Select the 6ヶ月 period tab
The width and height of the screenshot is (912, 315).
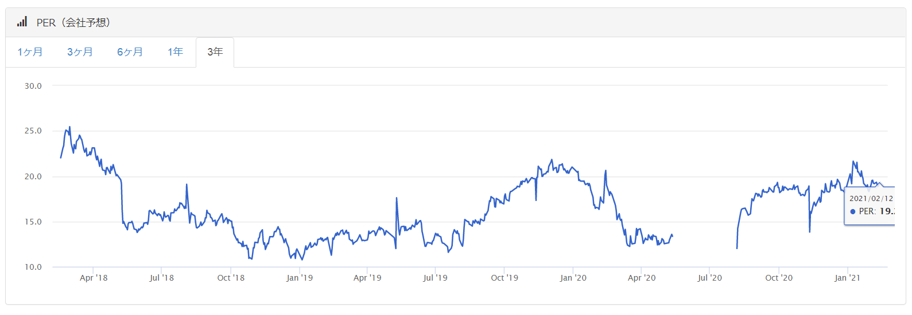130,52
